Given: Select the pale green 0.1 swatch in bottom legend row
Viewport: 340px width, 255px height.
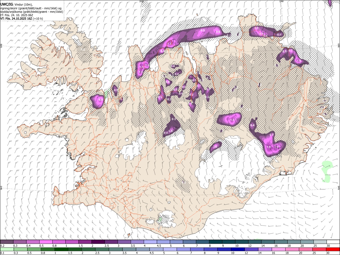Looking at the screenshot, I should pyautogui.click(x=7, y=249).
